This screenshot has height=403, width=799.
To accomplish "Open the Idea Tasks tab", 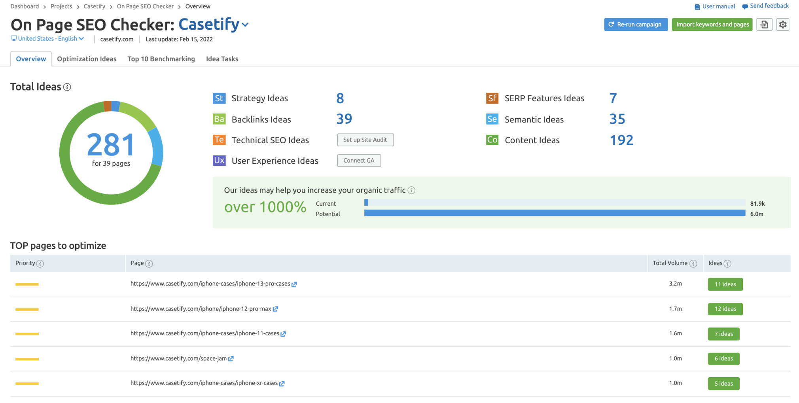I will click(222, 59).
